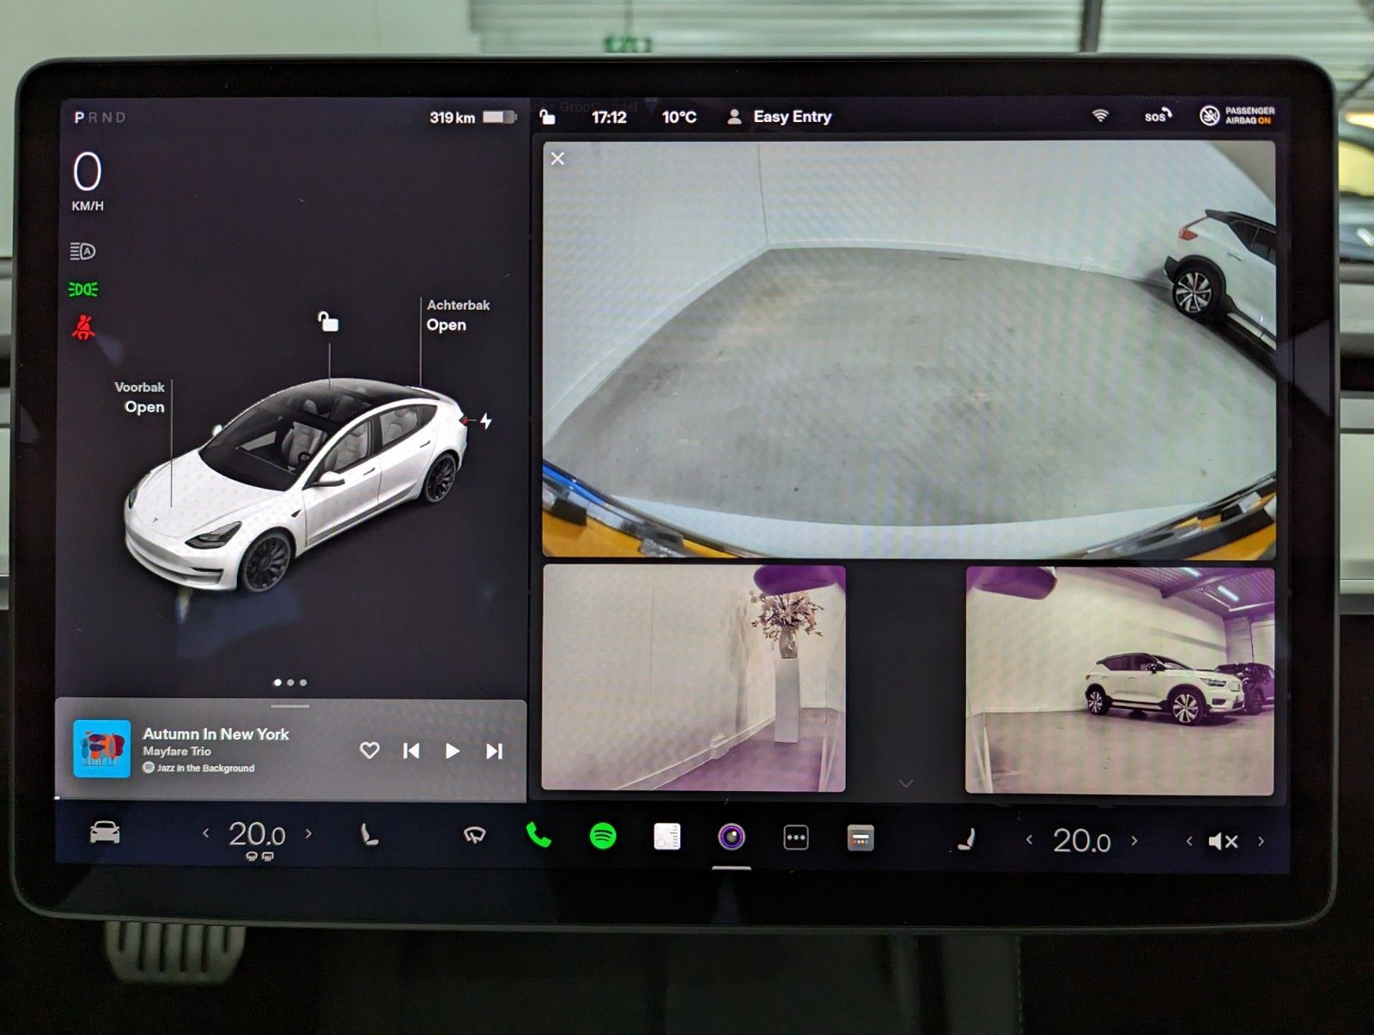Skip to the previous track

coord(411,752)
